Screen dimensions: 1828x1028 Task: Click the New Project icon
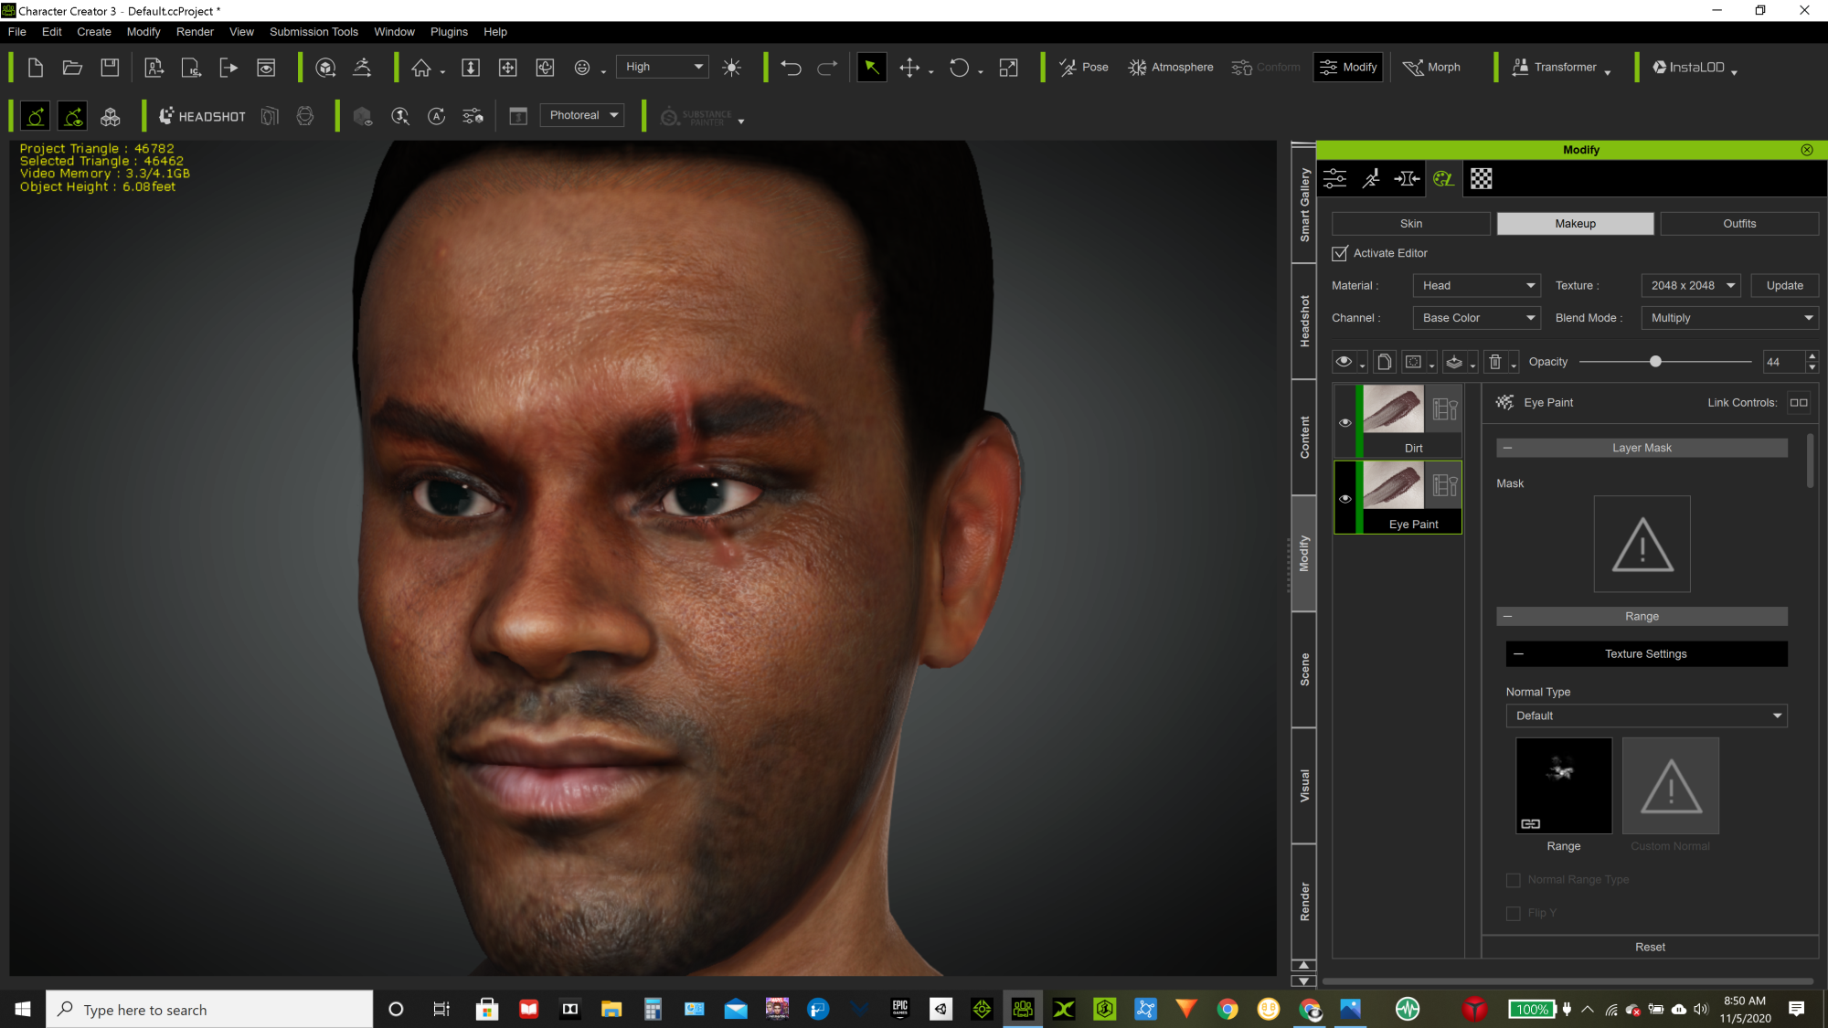[36, 68]
